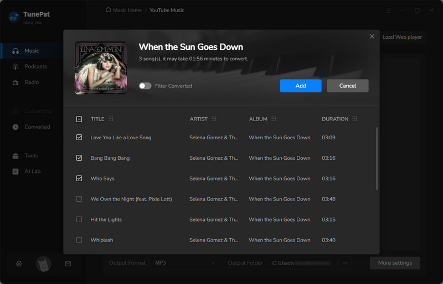The height and width of the screenshot is (284, 443).
Task: Click the AI Lab icon
Action: (x=16, y=171)
